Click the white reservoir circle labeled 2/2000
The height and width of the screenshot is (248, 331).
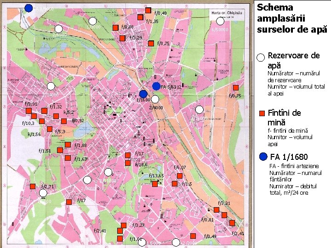click(176, 242)
